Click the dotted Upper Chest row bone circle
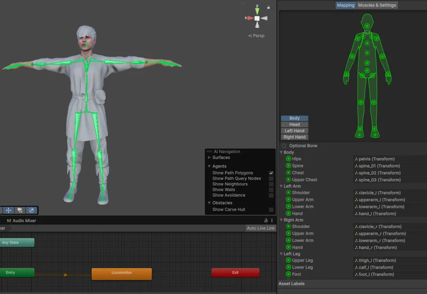427x294 pixels. pos(288,179)
